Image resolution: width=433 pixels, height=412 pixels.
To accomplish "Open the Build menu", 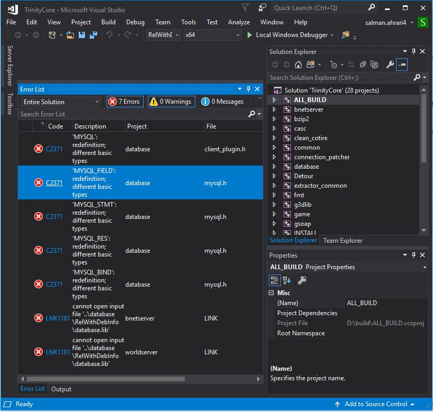I will coord(108,22).
